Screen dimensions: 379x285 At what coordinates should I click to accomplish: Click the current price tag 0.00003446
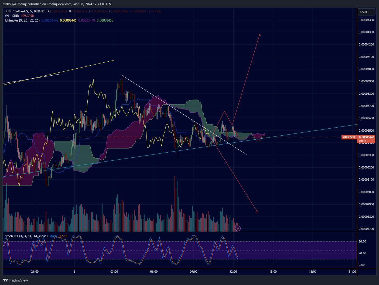click(x=366, y=137)
